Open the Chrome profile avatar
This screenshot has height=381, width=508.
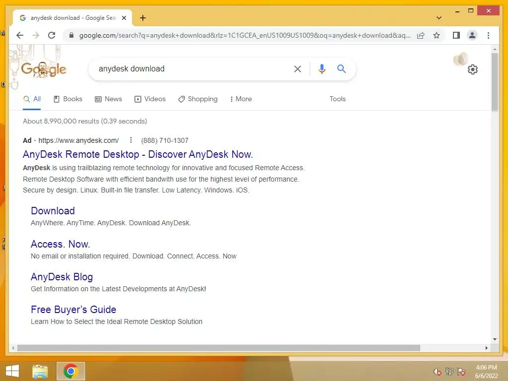472,35
